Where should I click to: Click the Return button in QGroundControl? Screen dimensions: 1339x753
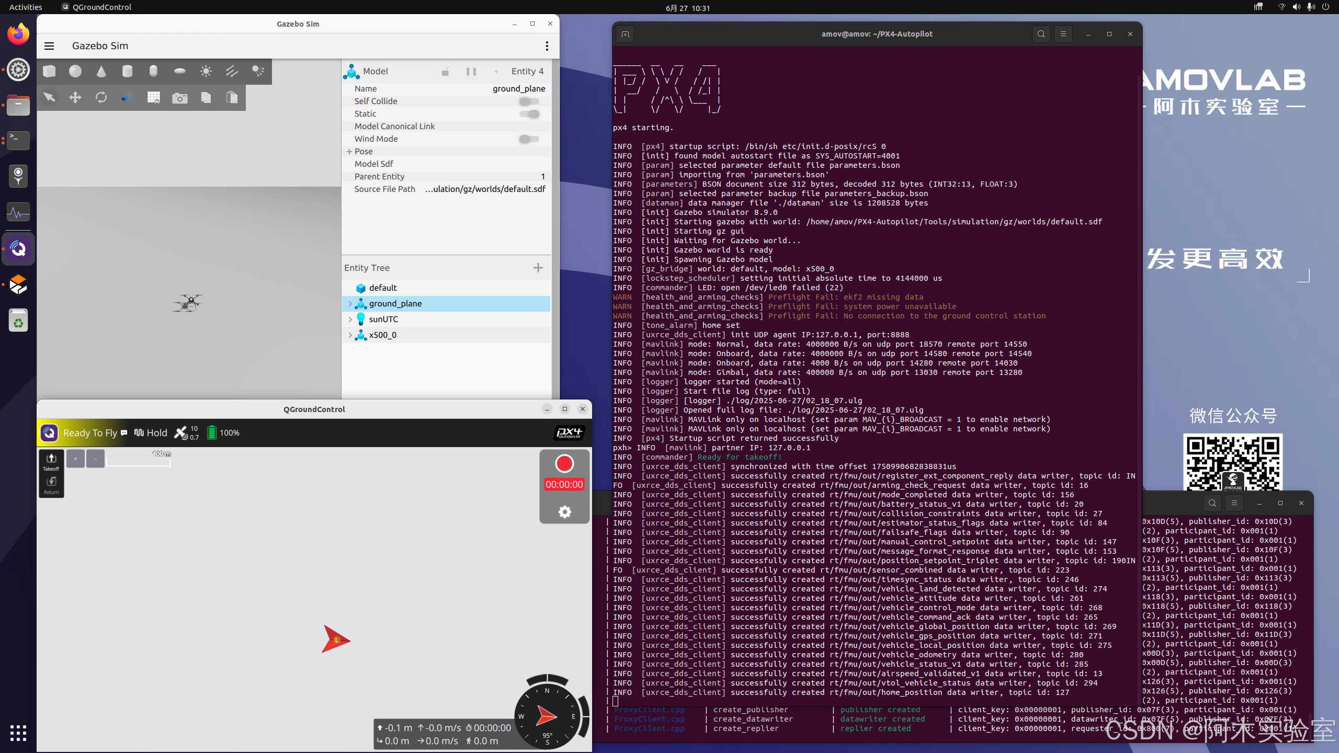click(51, 485)
